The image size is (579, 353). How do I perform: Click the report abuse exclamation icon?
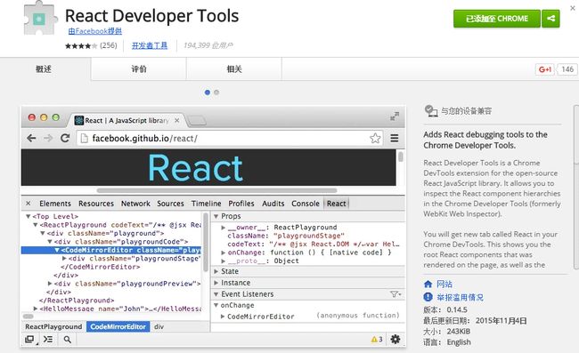click(x=428, y=297)
